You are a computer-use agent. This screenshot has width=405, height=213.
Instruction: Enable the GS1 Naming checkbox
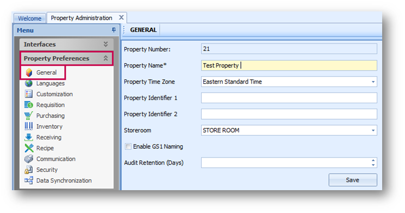(x=128, y=146)
